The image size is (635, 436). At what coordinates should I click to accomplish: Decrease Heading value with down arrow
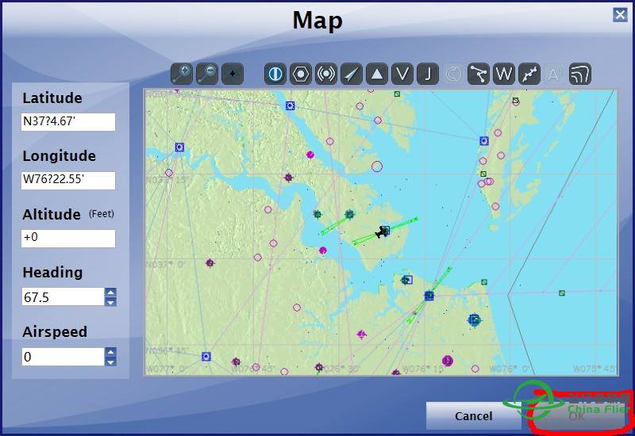[110, 302]
